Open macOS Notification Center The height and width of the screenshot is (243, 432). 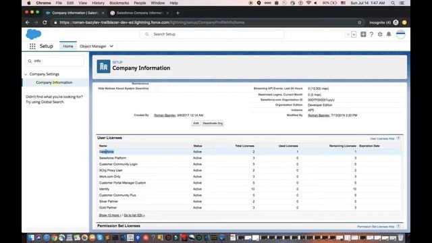(402, 3)
